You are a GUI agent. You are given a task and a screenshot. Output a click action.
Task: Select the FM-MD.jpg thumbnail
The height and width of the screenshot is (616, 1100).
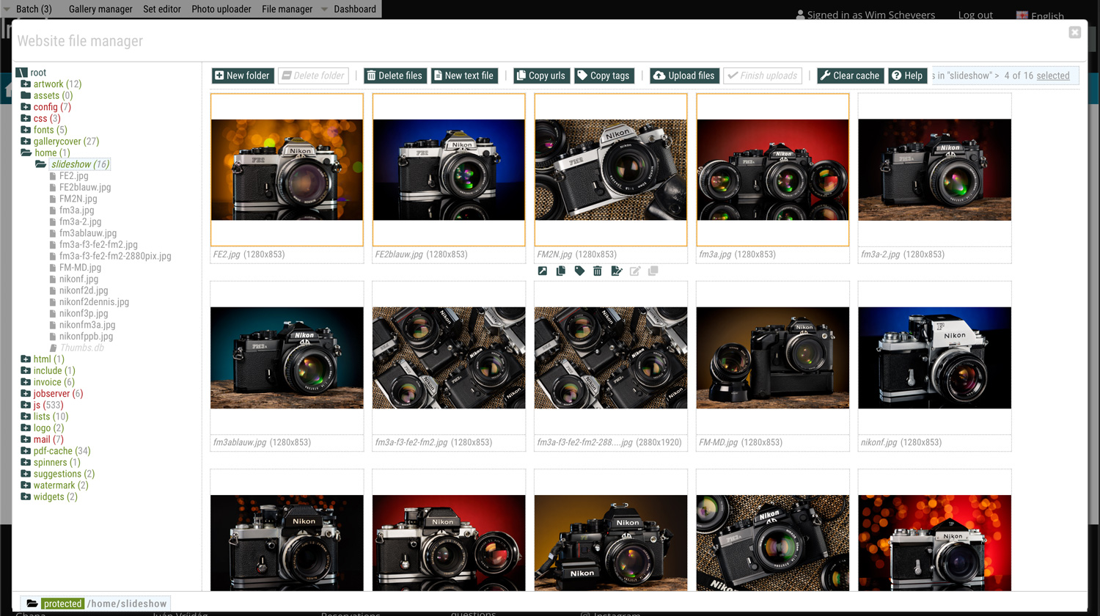[x=773, y=358]
